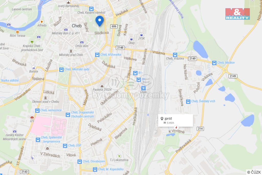Click the Cheb, Švédský vrch bus stop icon

(188, 101)
